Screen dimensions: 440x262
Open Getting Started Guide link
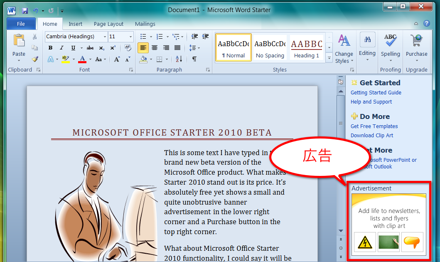click(376, 93)
